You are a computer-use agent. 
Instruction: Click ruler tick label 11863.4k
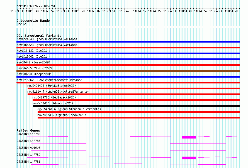[x=32, y=11]
